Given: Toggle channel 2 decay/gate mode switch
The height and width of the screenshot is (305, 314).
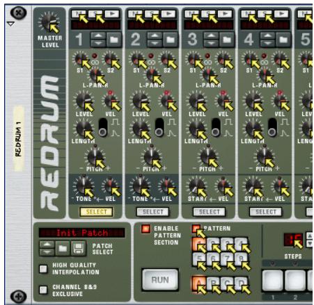Looking at the screenshot, I should 159,127.
